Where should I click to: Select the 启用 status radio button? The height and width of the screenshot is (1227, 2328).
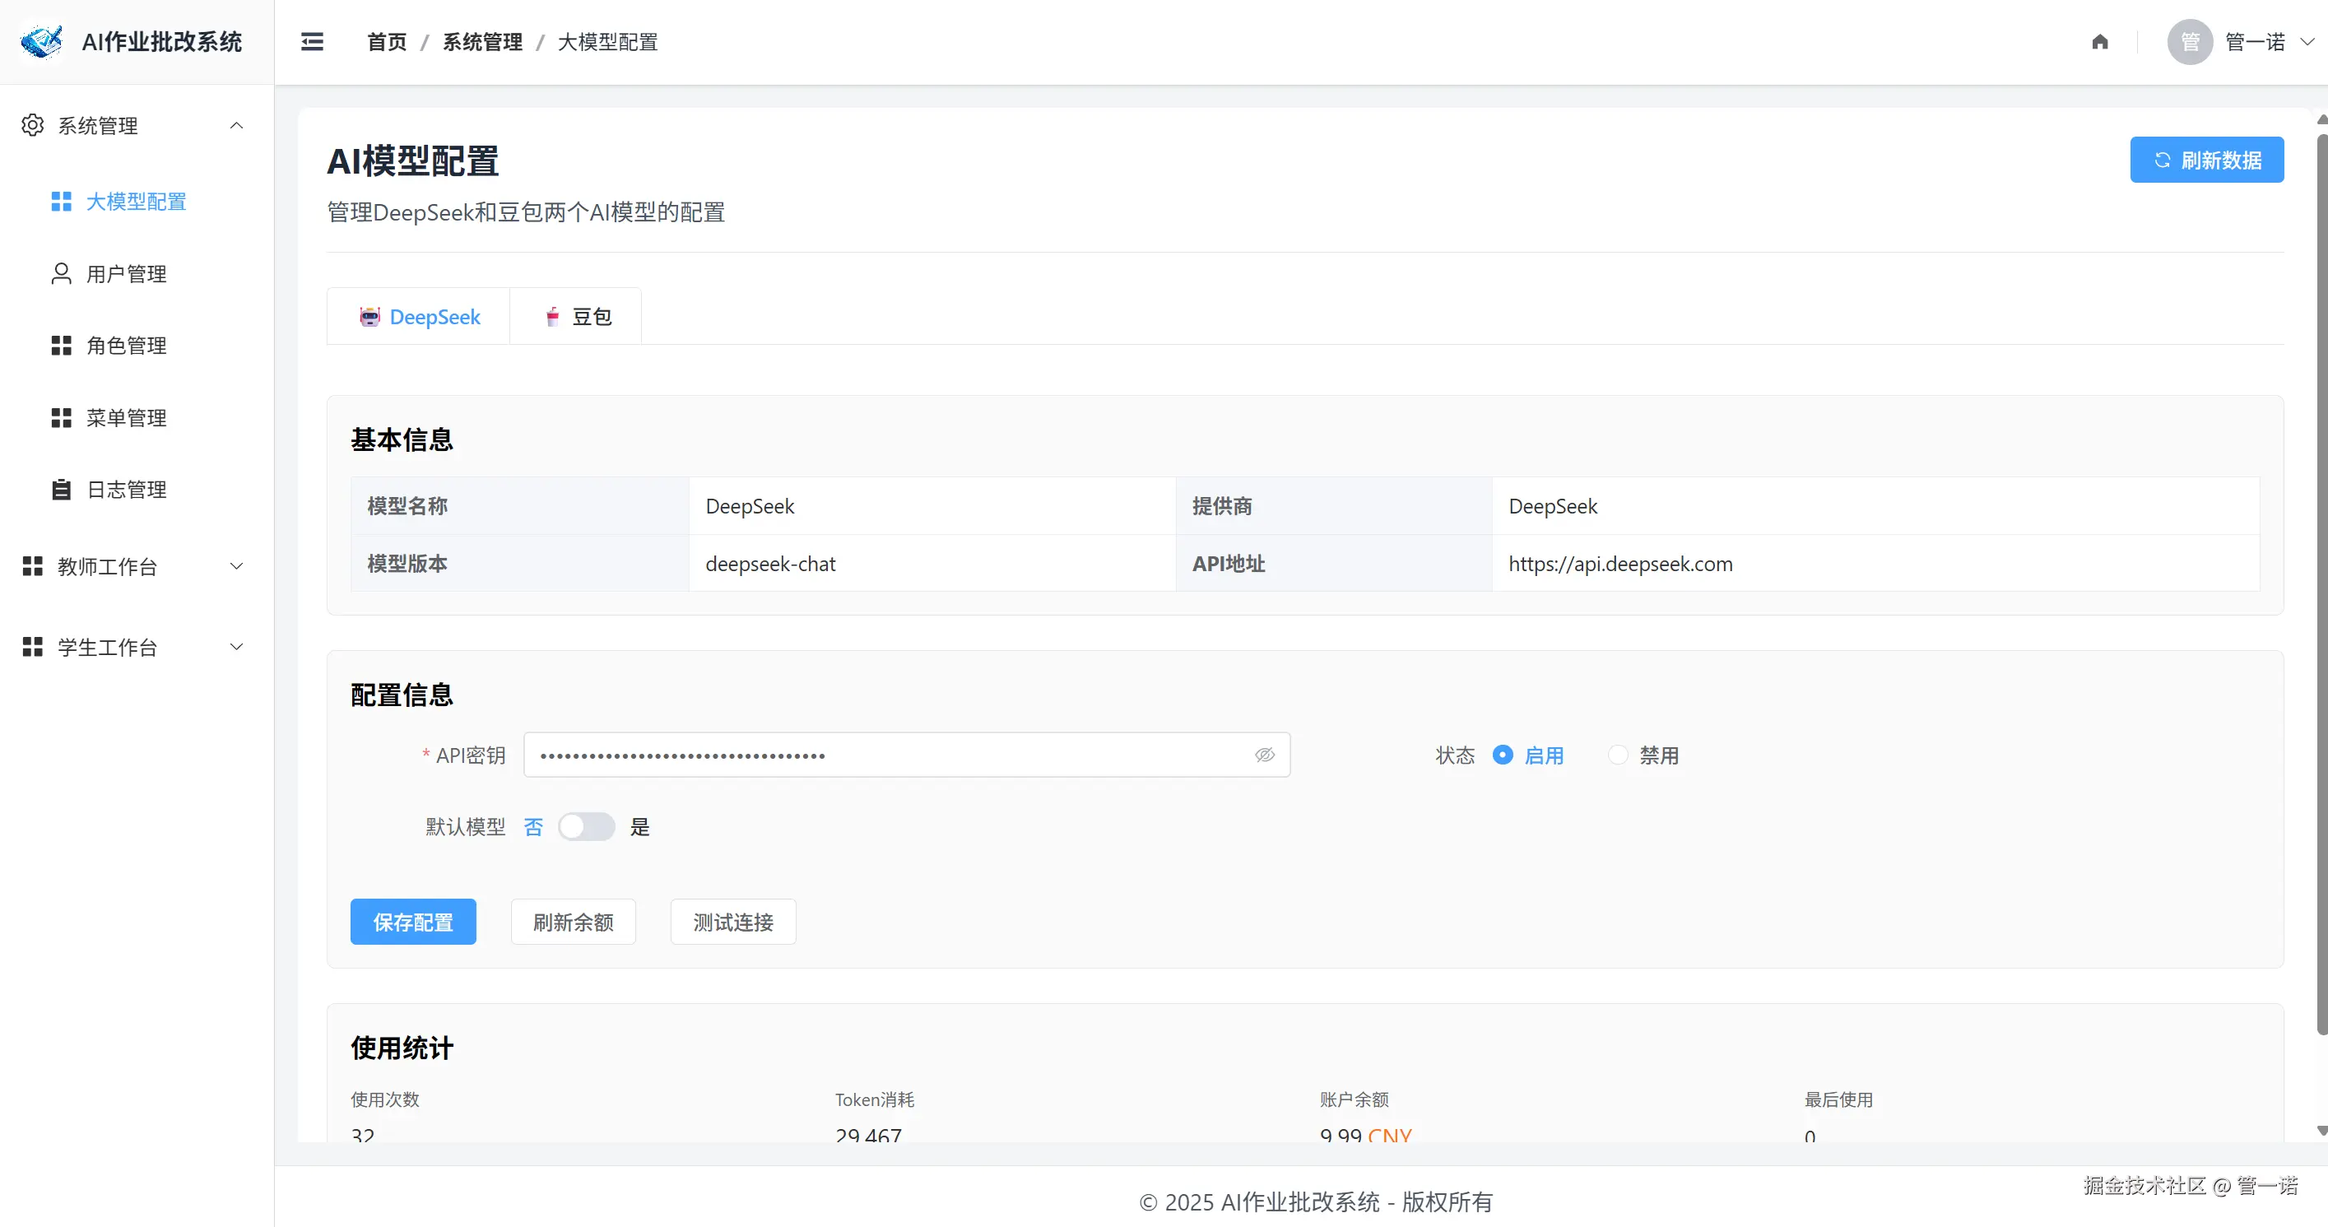(1502, 755)
